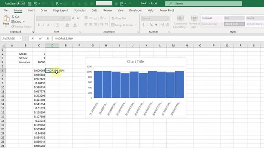Click the Undo icon

[x=35, y=4]
